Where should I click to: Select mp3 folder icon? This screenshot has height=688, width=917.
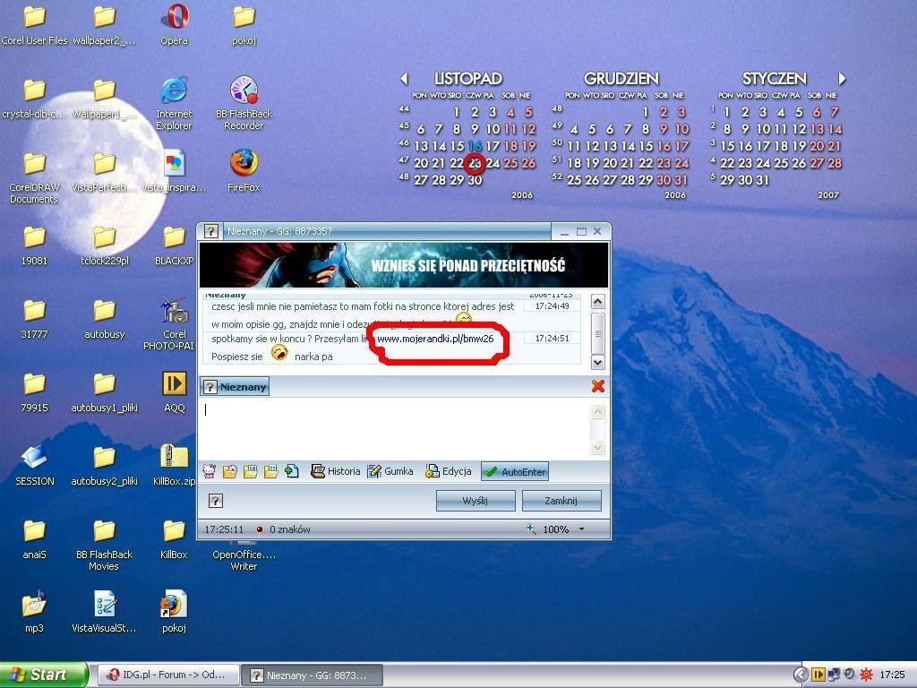[x=34, y=612]
